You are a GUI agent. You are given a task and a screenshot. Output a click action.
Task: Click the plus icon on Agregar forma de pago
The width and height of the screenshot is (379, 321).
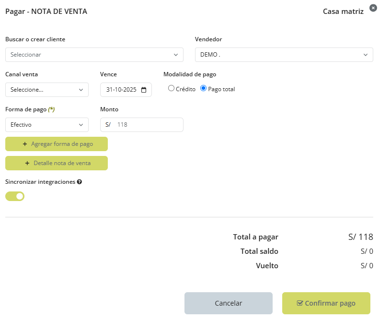pyautogui.click(x=25, y=144)
